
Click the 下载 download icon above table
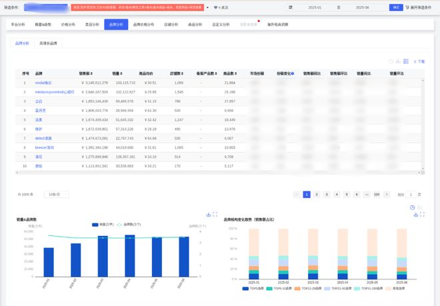(x=419, y=61)
